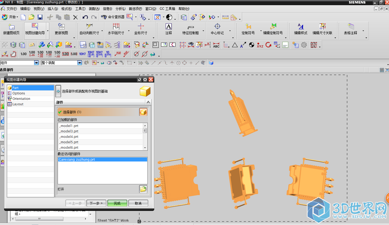Select the Layout step in wizard
The height and width of the screenshot is (225, 389).
(30, 104)
